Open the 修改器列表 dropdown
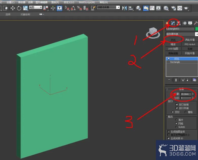 click(x=182, y=34)
